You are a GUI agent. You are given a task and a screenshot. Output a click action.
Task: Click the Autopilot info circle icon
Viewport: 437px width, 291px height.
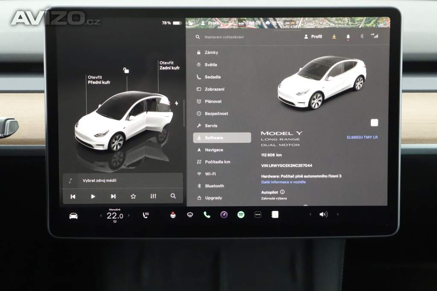283,192
